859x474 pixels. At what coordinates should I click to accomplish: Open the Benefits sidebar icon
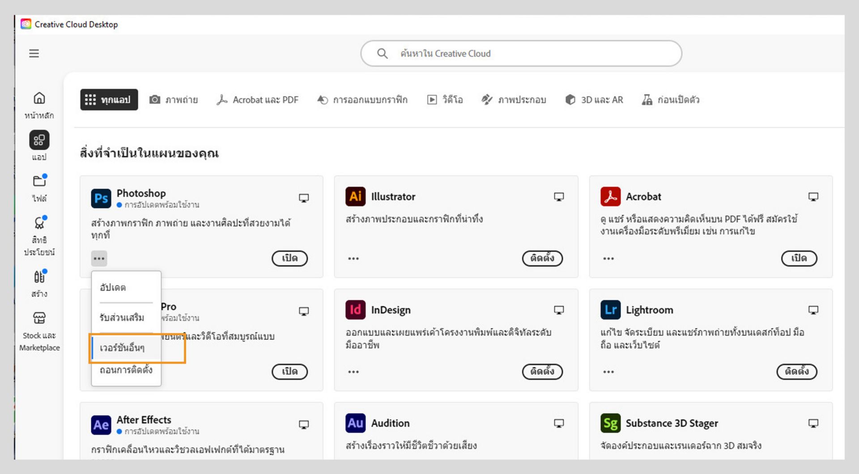[39, 222]
